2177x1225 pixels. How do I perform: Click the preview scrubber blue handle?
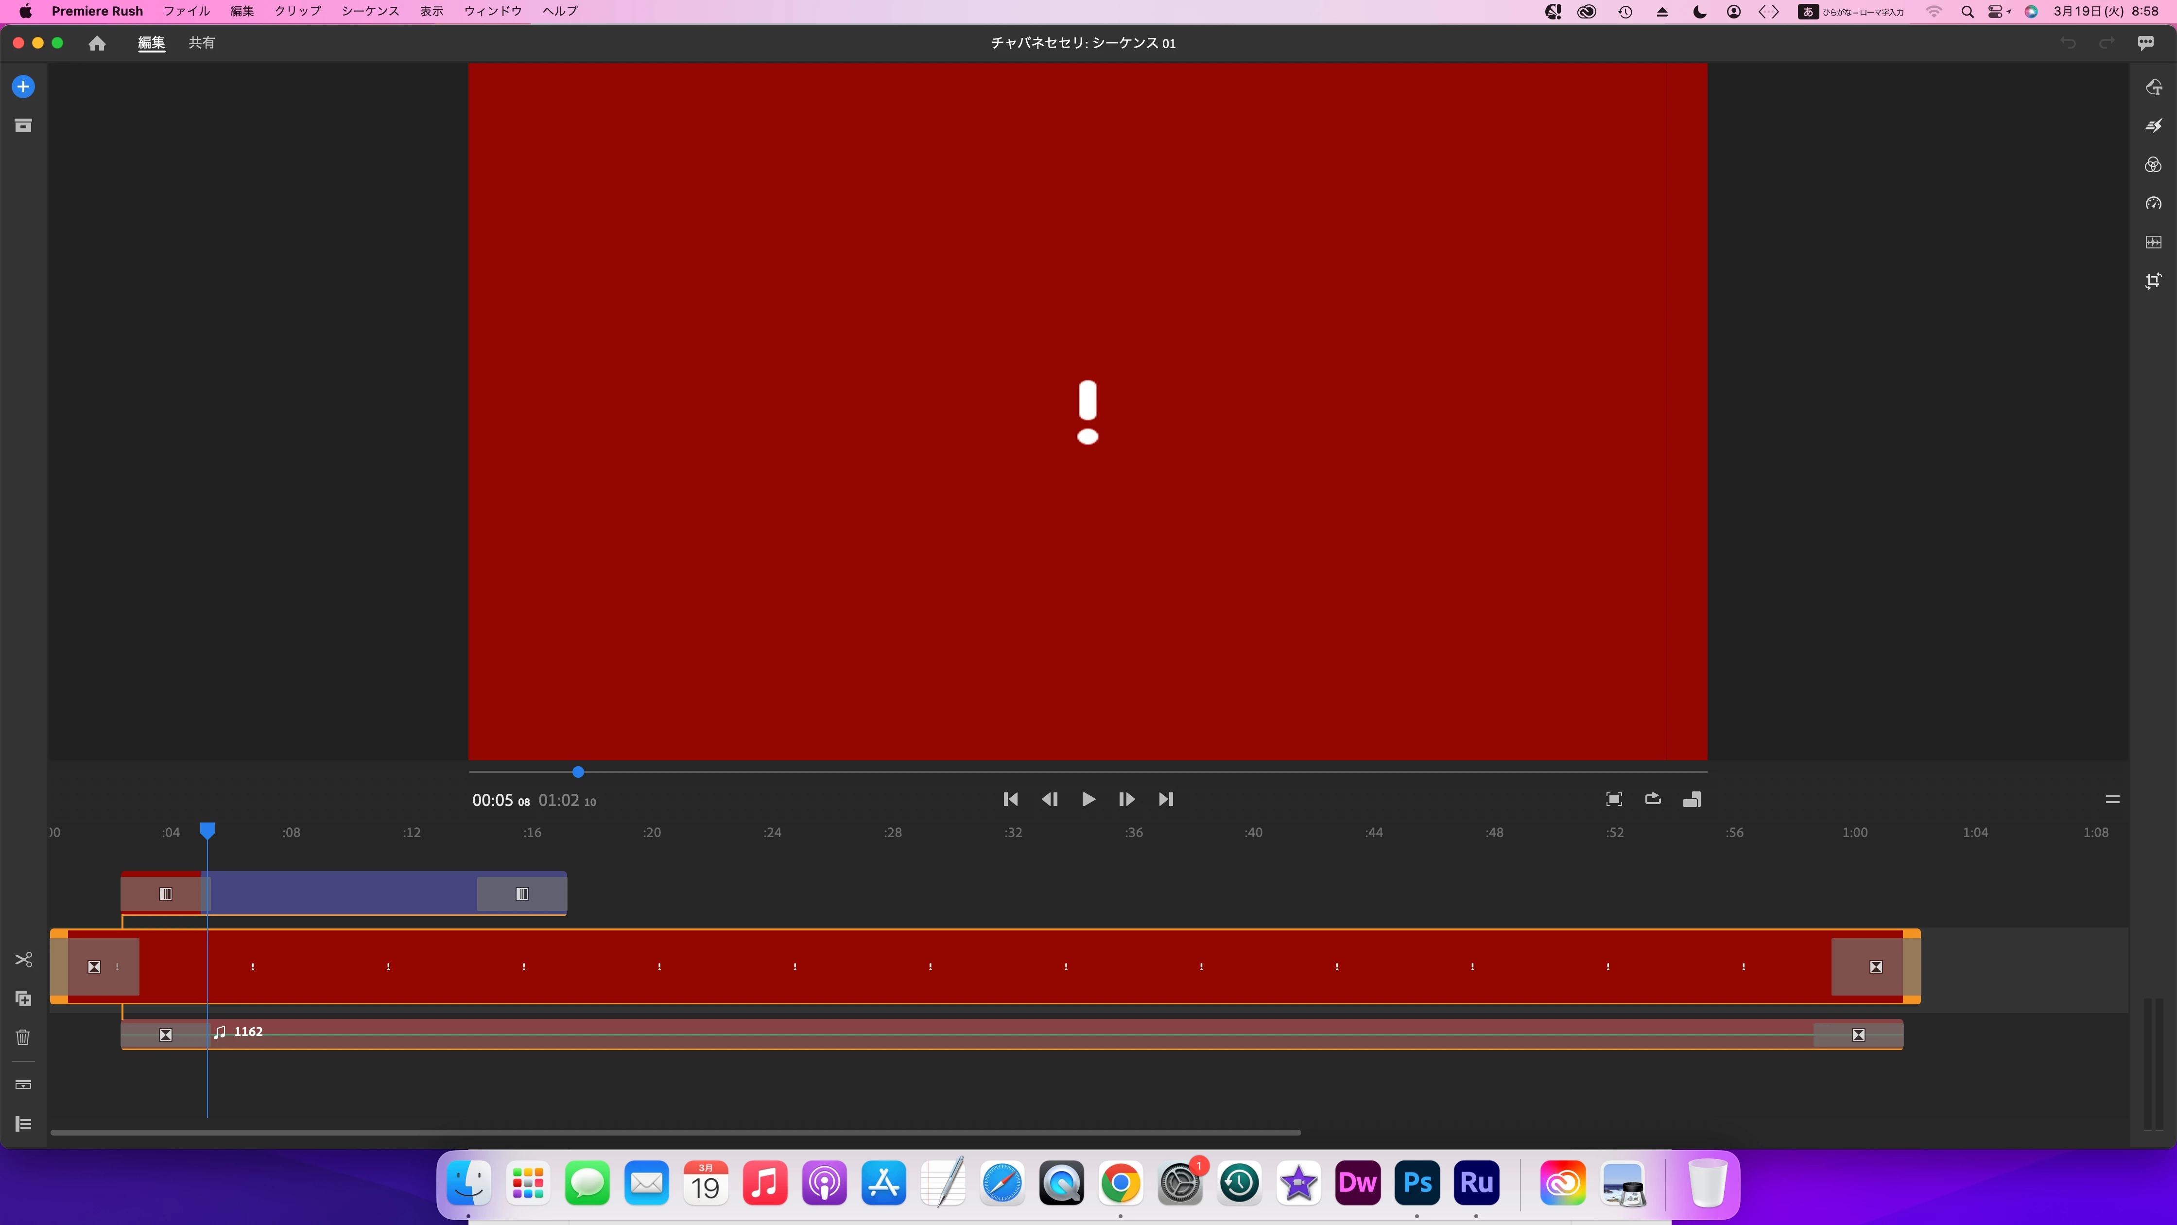coord(578,772)
